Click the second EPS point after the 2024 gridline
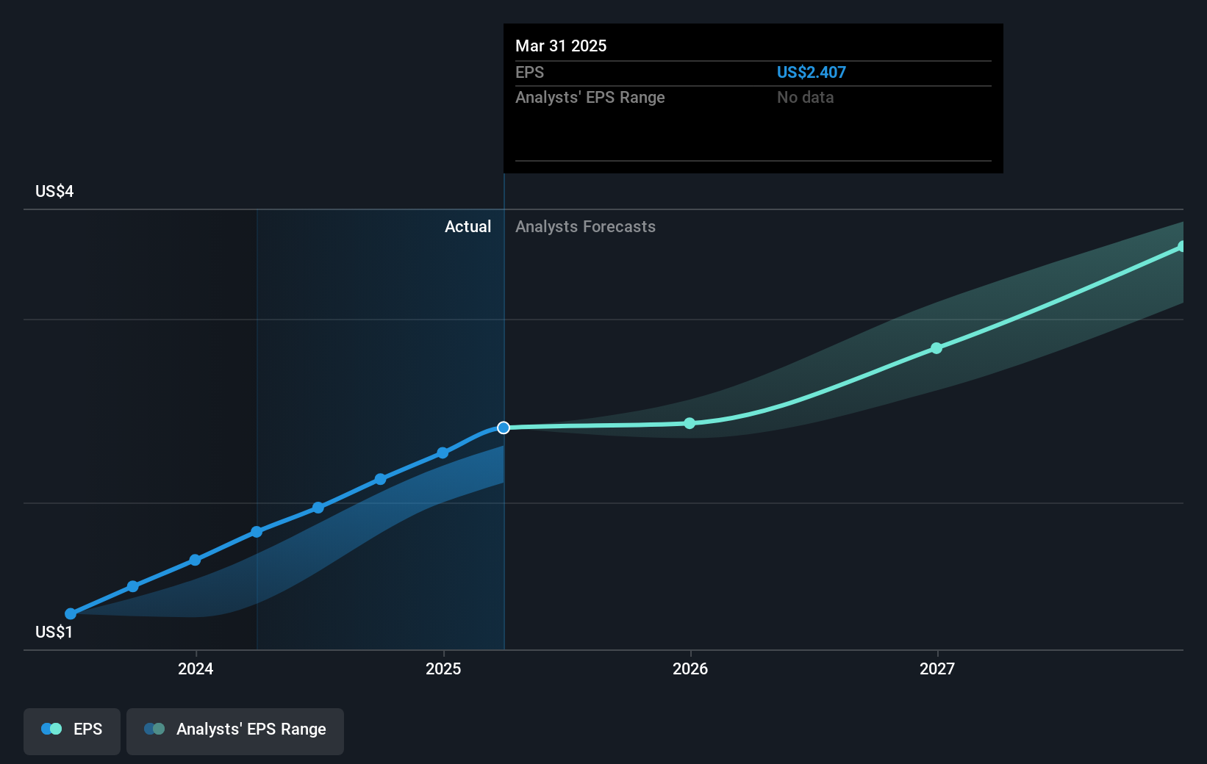 [318, 508]
